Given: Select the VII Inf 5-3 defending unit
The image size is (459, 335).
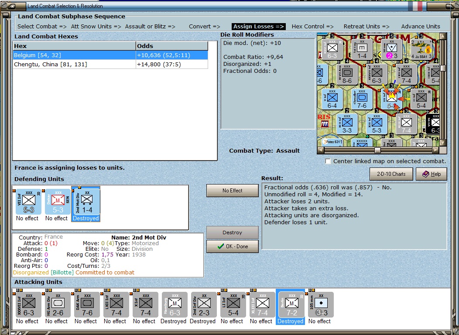Looking at the screenshot, I should (x=29, y=202).
